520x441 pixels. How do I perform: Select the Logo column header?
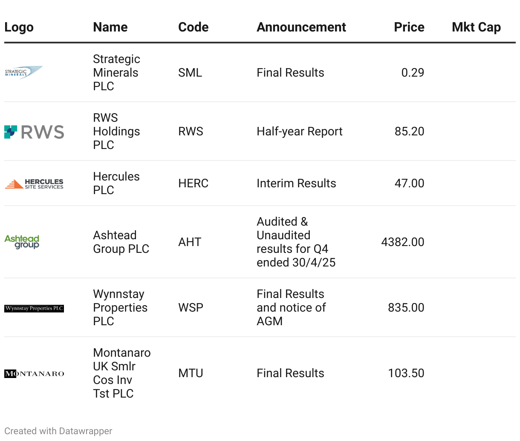click(19, 27)
